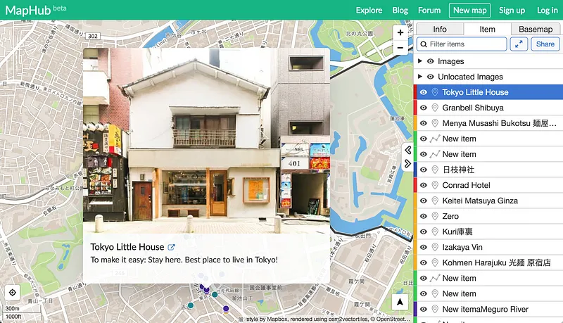Zoom in on the map
The height and width of the screenshot is (323, 563).
tap(400, 32)
